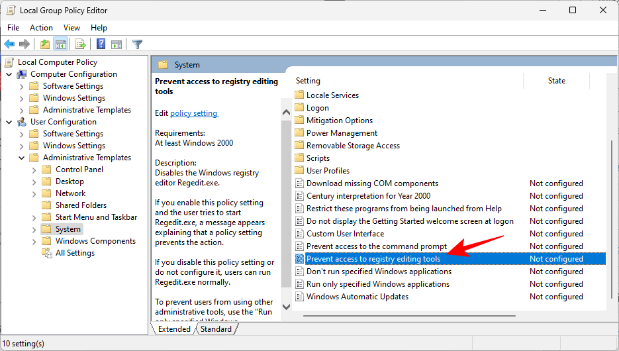Click the Logon folder icon

point(300,108)
